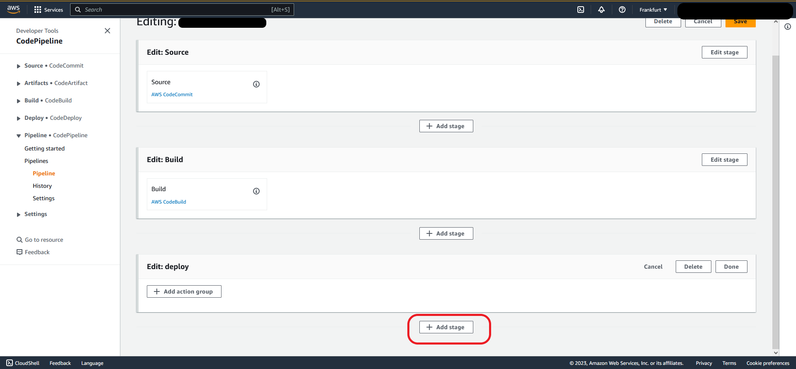The width and height of the screenshot is (796, 369).
Task: Expand the sidebar Settings section
Action: (19, 214)
